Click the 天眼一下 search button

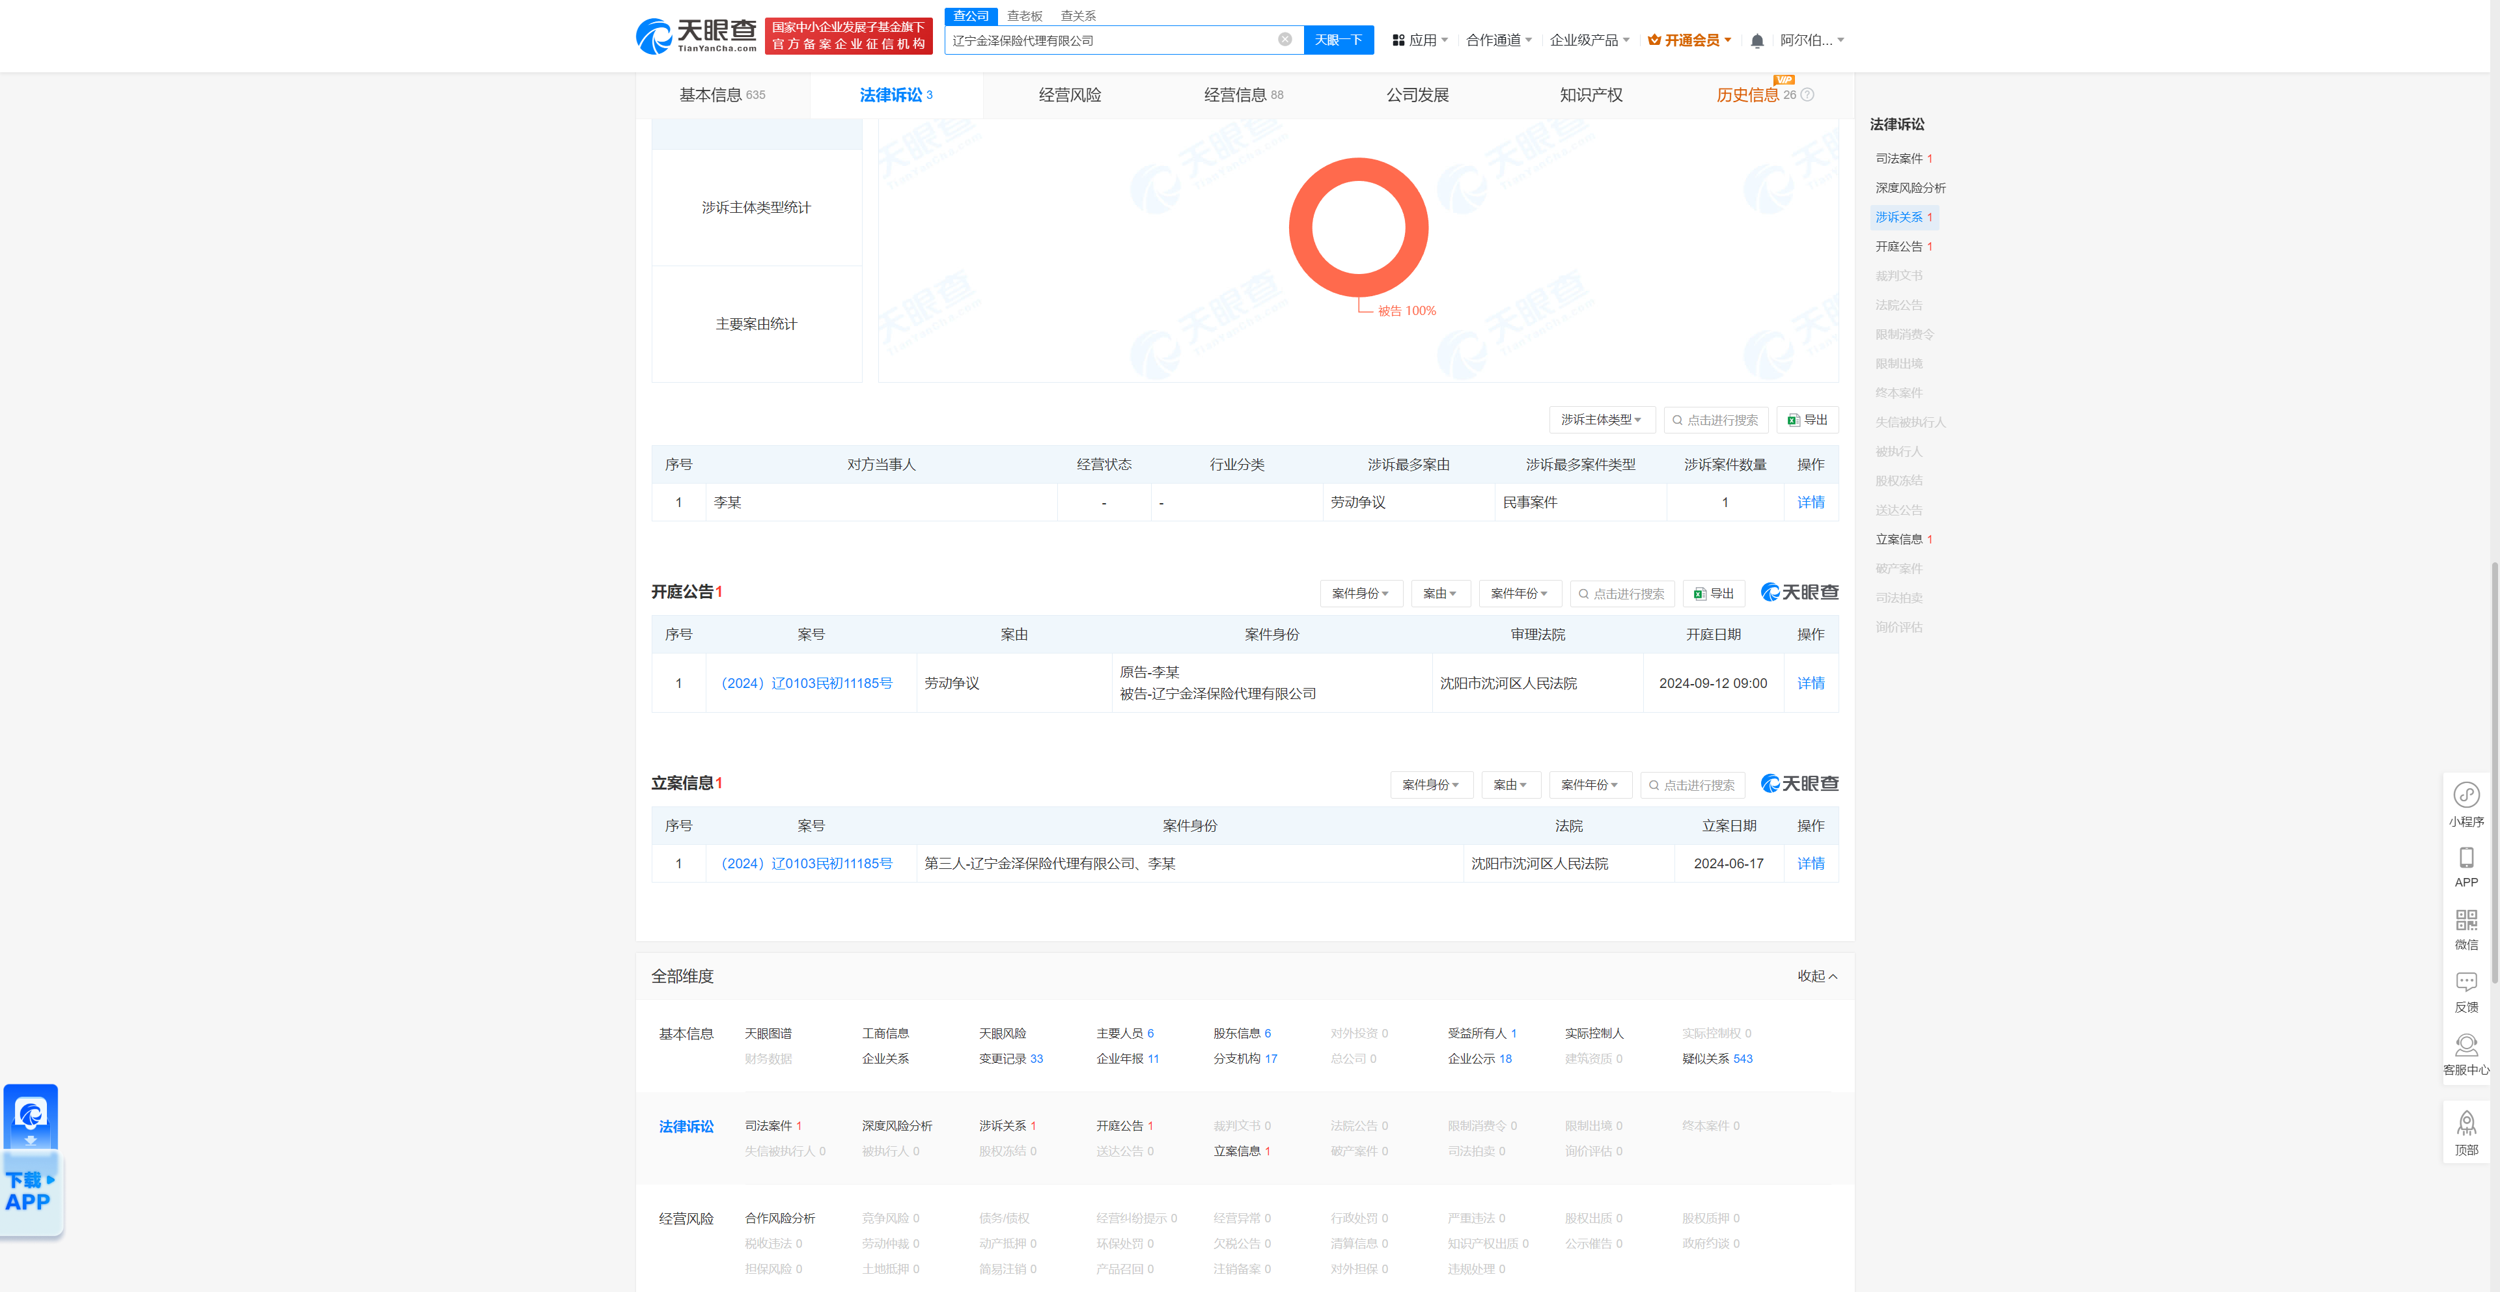tap(1339, 40)
